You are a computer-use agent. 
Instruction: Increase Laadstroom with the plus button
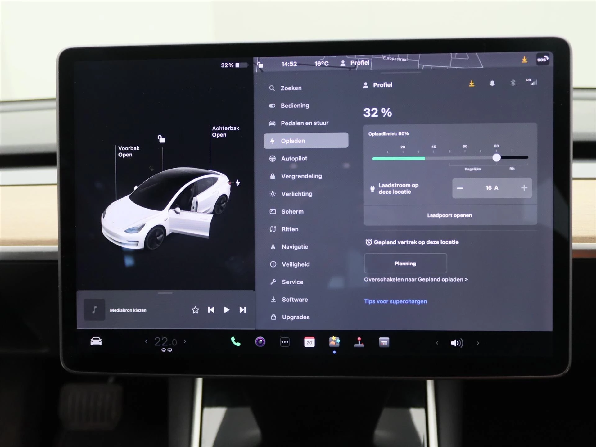[x=524, y=188]
